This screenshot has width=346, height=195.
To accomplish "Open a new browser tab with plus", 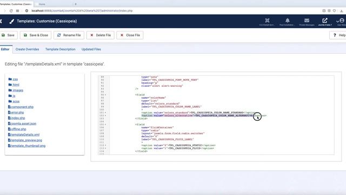I will tap(76, 4).
